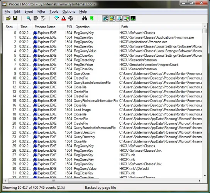This screenshot has width=210, height=193.
Task: Select the QueryOpen operation row
Action: click(102, 73)
